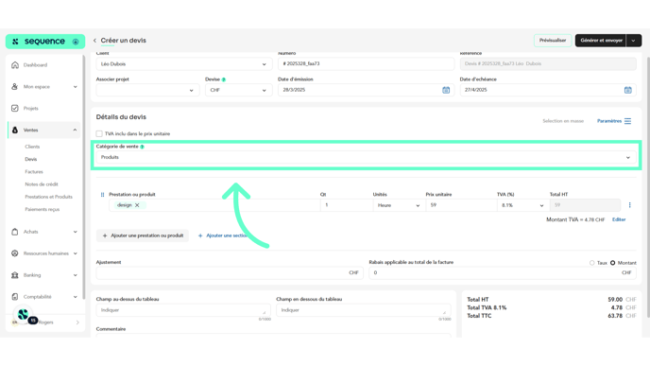Grab the drag handle beside Prestation ou produit

pos(102,195)
